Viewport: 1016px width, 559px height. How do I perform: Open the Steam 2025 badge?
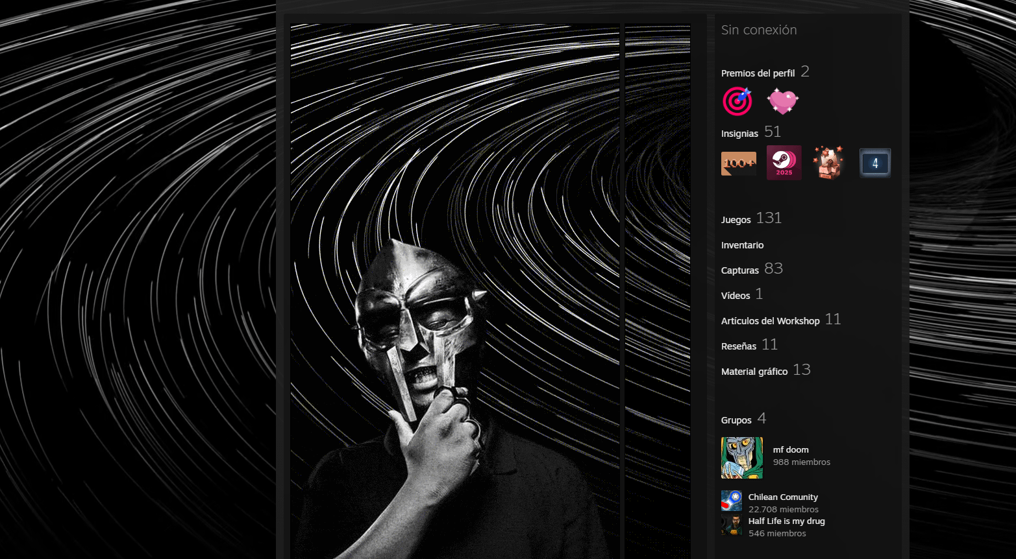coord(784,162)
